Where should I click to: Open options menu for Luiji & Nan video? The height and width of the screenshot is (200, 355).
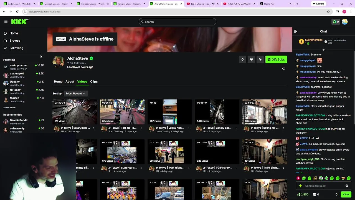click(189, 128)
